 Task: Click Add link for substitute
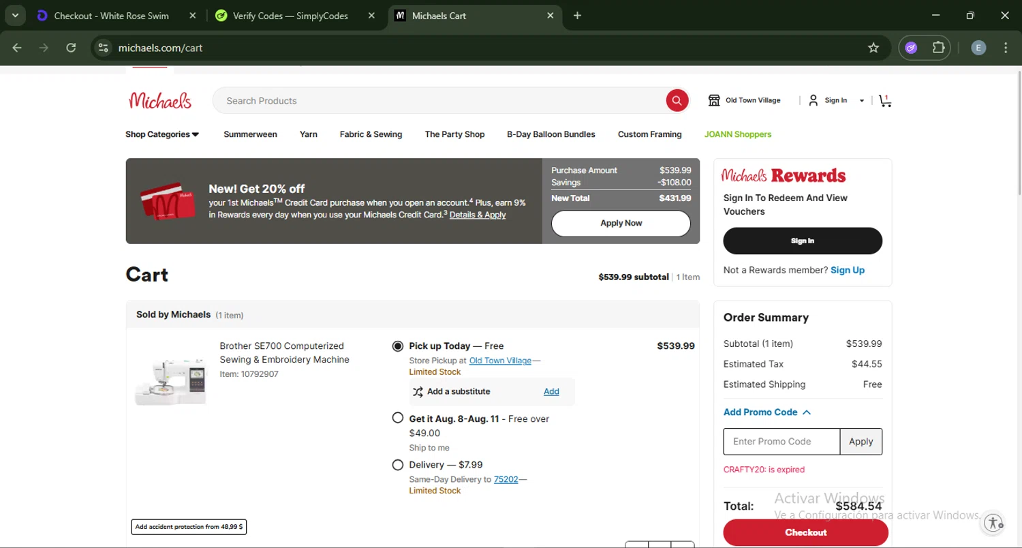click(x=551, y=391)
